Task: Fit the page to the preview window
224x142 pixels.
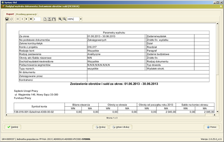Action: click(x=49, y=19)
